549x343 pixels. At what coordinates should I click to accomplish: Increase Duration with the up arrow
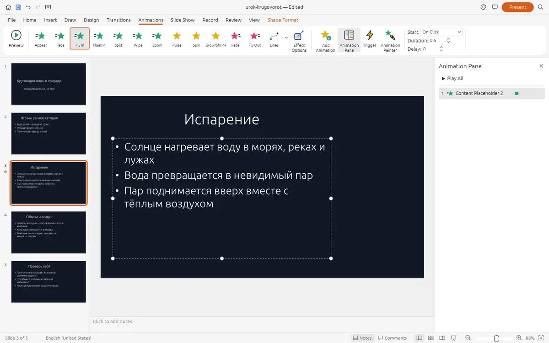pyautogui.click(x=448, y=39)
